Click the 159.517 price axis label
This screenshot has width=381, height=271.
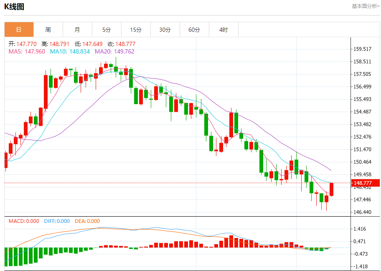click(362, 49)
